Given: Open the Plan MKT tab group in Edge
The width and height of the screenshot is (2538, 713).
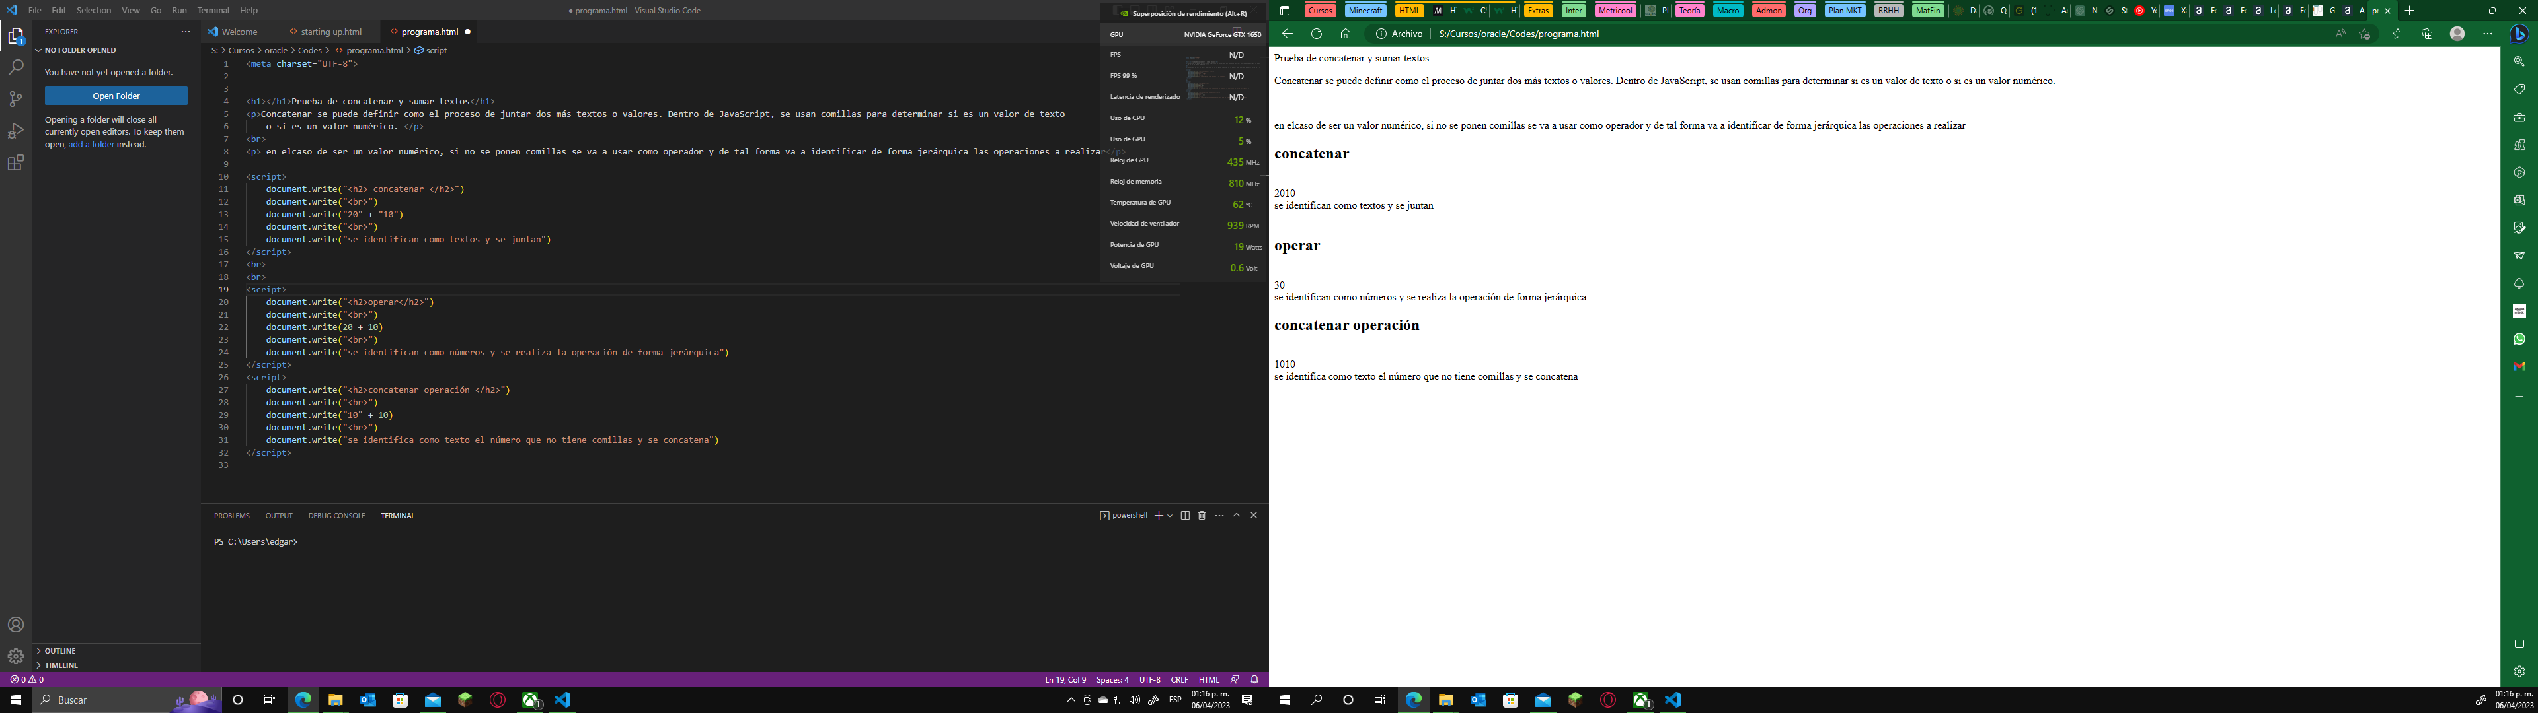Looking at the screenshot, I should click(1845, 10).
